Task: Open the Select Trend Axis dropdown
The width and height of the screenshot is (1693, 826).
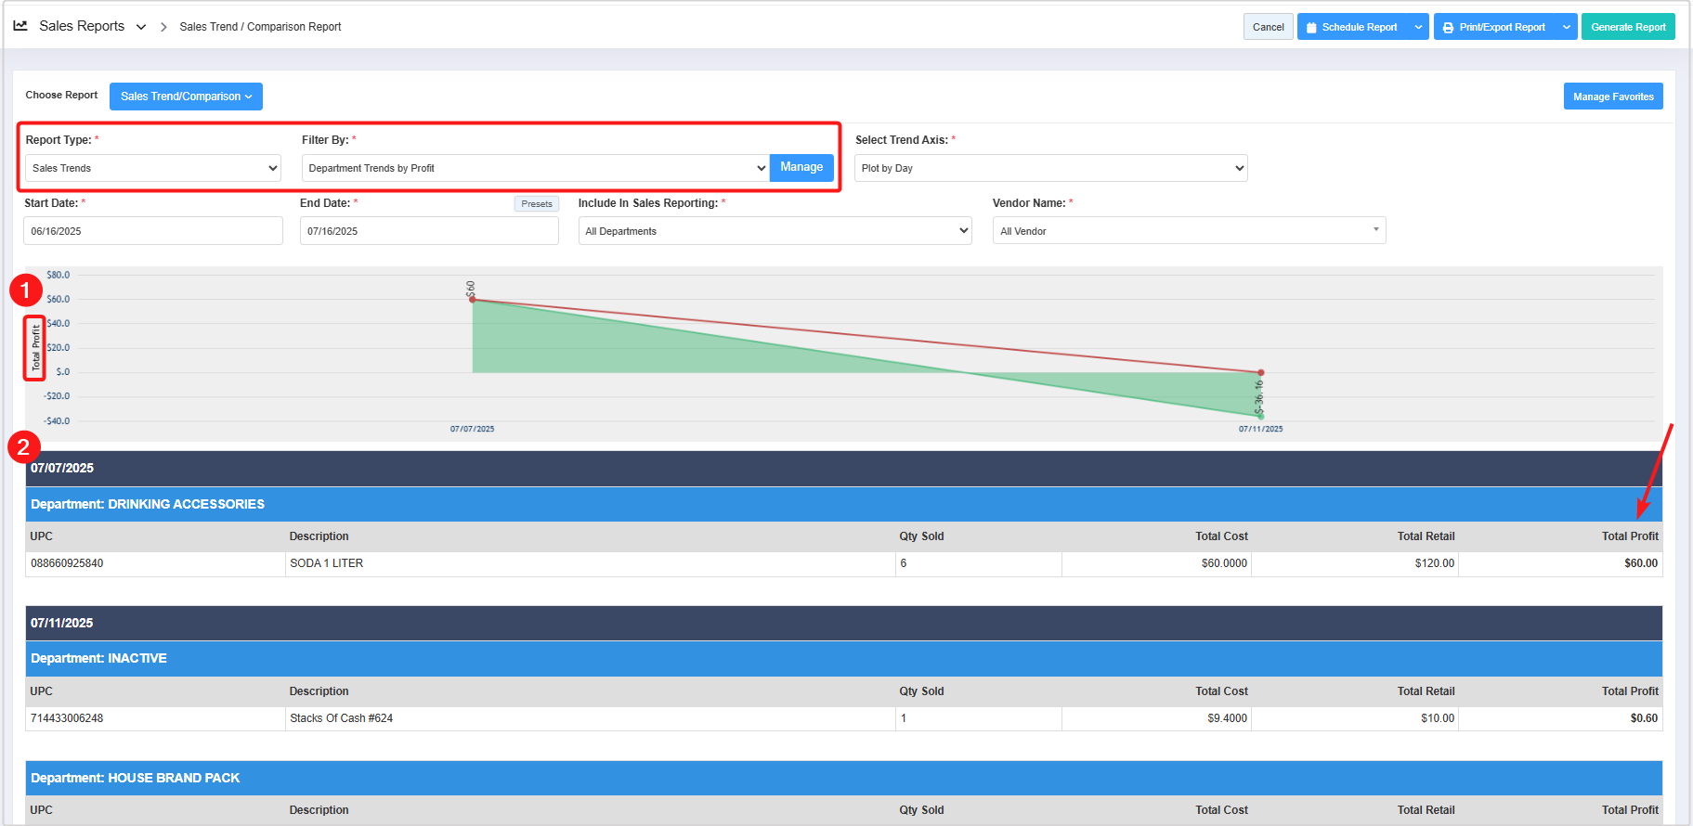Action: click(x=1050, y=168)
